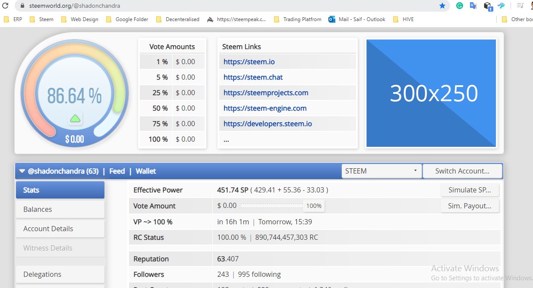This screenshot has height=288, width=533.
Task: Open the Feed link in account header
Action: [117, 171]
